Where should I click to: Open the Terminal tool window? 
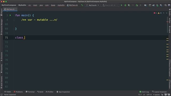[x=30, y=92]
